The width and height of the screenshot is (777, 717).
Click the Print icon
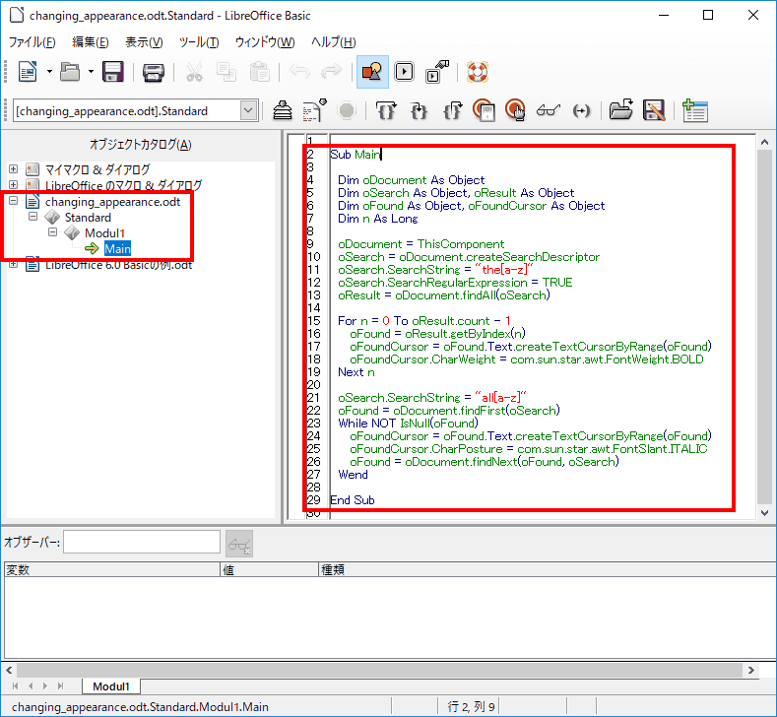click(x=153, y=72)
